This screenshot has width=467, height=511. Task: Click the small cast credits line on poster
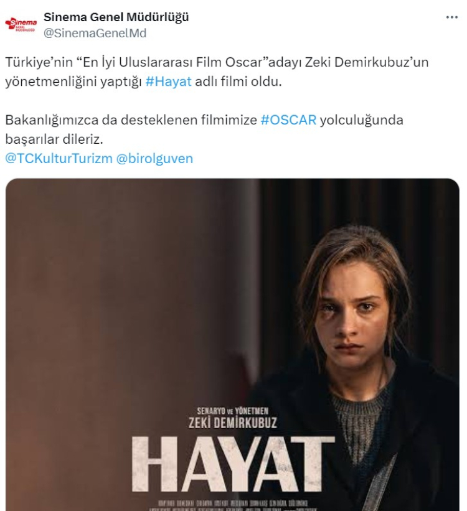tap(232, 503)
